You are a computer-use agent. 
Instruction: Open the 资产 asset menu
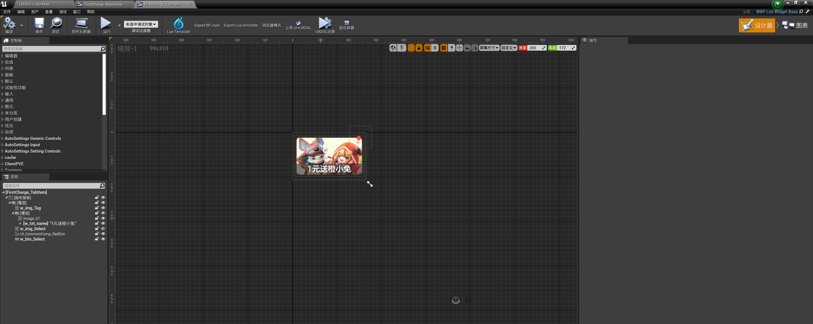coord(35,12)
